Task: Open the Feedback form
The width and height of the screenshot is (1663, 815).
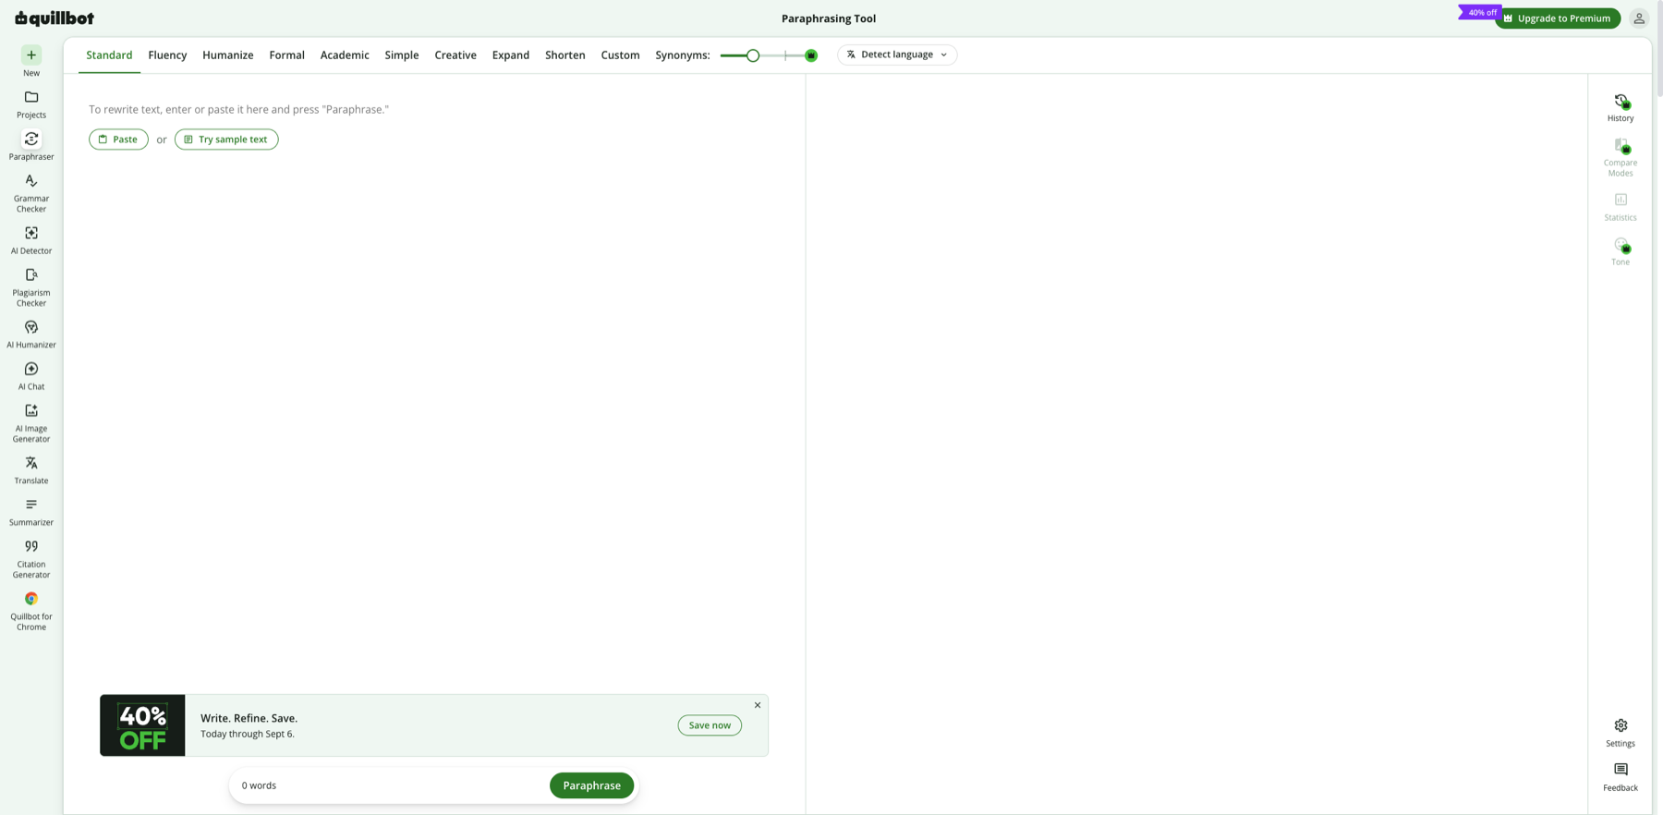Action: coord(1621,777)
